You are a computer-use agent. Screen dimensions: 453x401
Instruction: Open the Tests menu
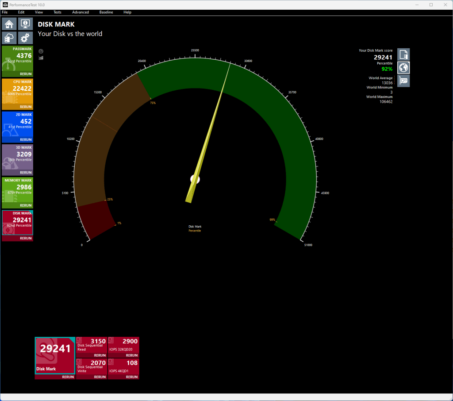(57, 12)
